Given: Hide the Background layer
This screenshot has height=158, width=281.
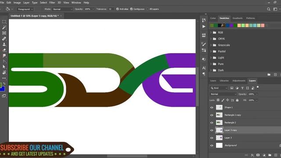Looking at the screenshot, I should point(212,145).
